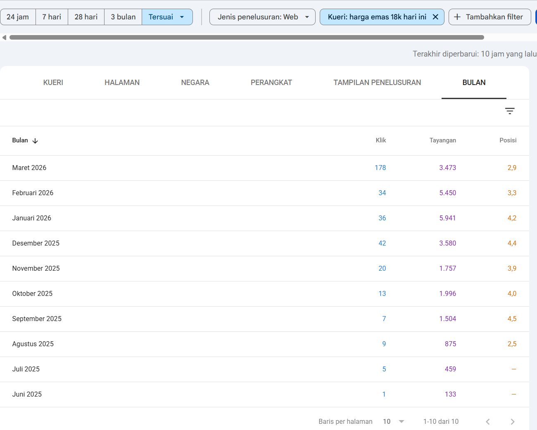Screen dimensions: 537x430
Task: Switch to the NEGARA tab
Action: [195, 83]
